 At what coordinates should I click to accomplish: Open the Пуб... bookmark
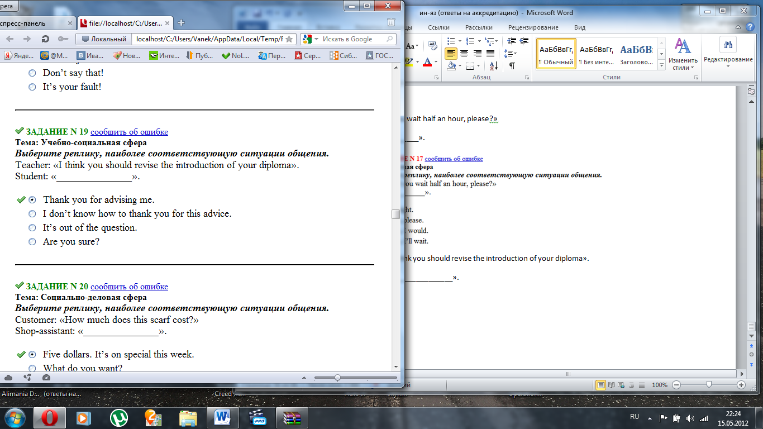click(200, 55)
